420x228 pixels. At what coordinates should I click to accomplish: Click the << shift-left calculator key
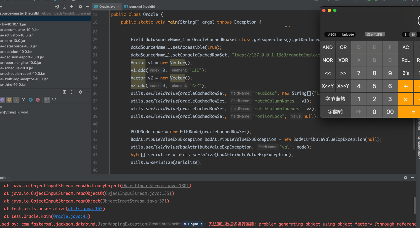pyautogui.click(x=328, y=73)
